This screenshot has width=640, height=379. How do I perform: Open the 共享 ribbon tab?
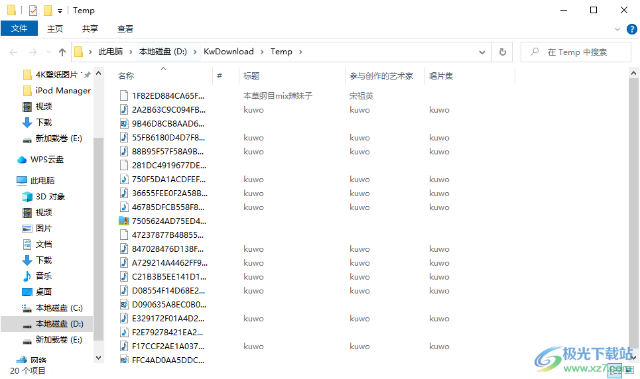click(90, 28)
